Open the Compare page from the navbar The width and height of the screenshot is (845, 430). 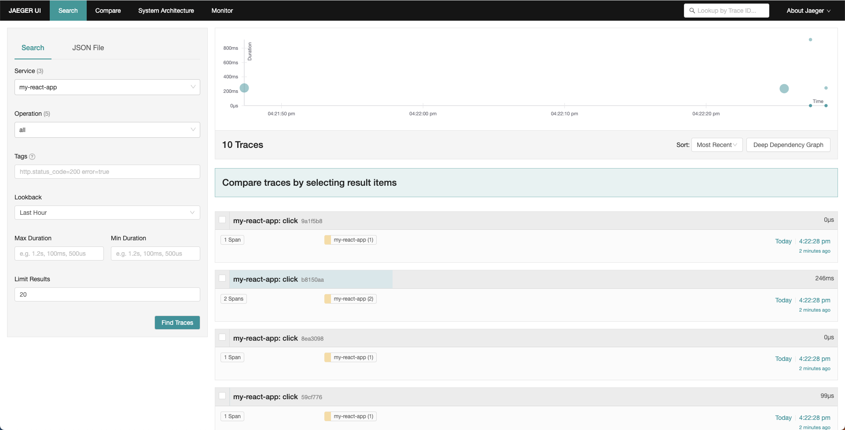click(x=108, y=10)
